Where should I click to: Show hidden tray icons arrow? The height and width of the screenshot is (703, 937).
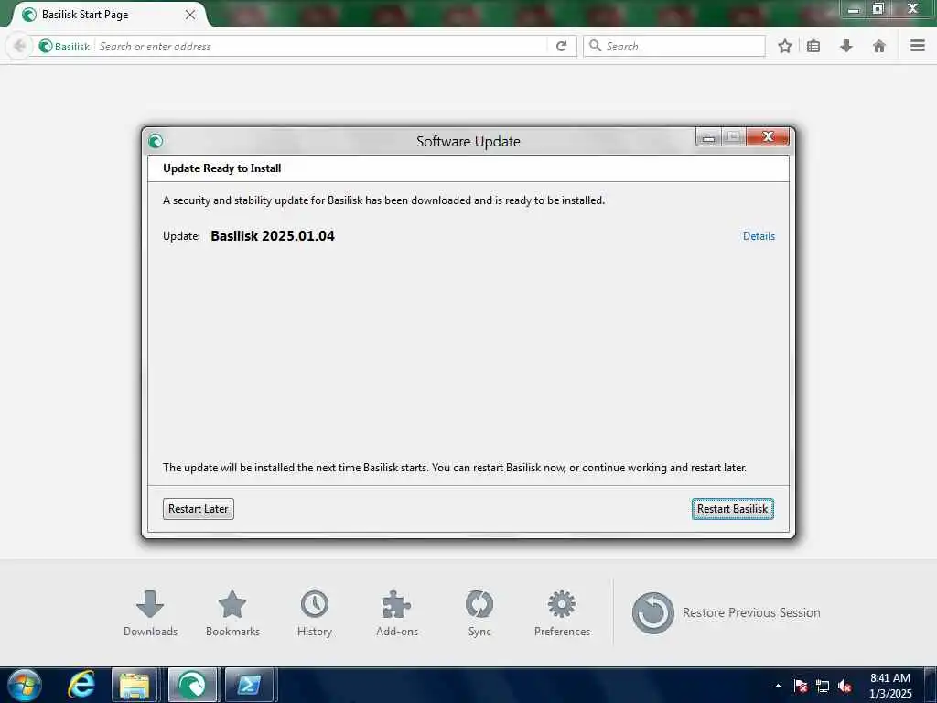coord(778,686)
